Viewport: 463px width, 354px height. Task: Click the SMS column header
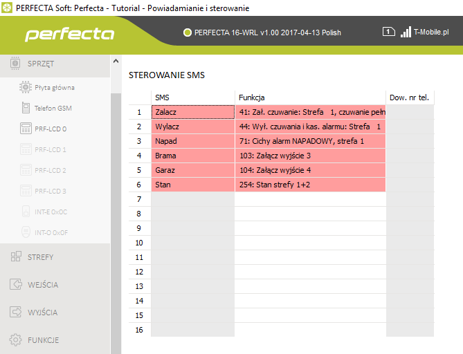point(193,97)
